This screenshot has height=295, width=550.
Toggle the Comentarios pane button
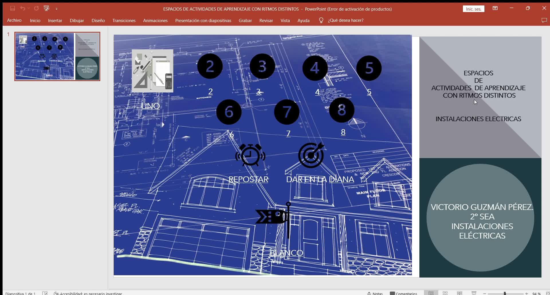click(x=403, y=293)
